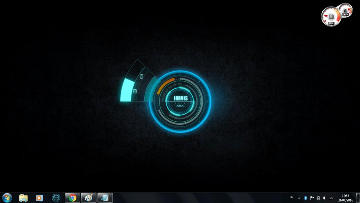
Task: Open the Windows Start menu orb
Action: click(x=7, y=198)
